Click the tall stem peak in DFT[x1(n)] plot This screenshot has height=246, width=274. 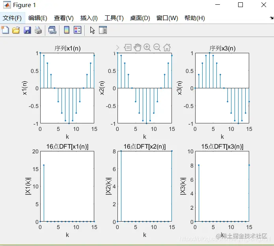tap(44, 165)
